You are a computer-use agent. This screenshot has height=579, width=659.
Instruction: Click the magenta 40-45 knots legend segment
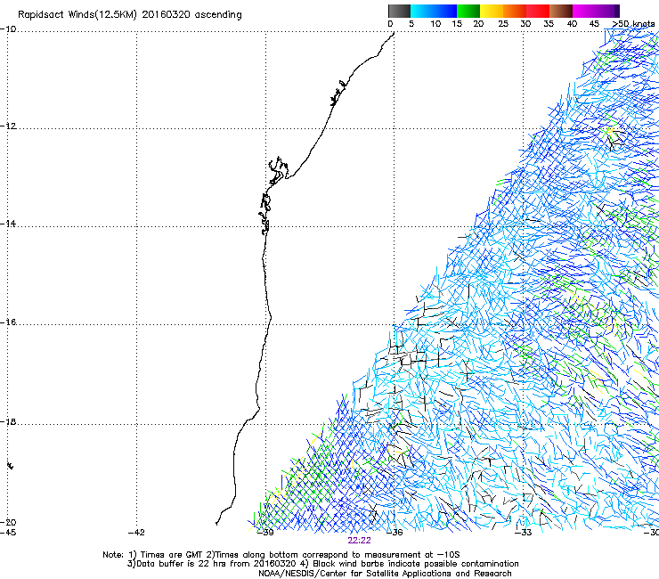pyautogui.click(x=584, y=11)
